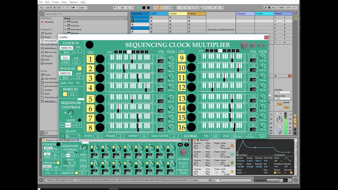Open the Edit menu
Image resolution: width=338 pixels, height=190 pixels.
[x=47, y=2]
